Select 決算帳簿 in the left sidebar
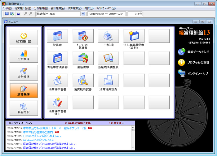The image size is (217, 156). (24, 90)
